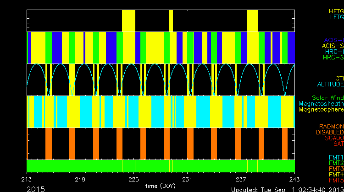This screenshot has width=344, height=192.
Task: Click the LETG legend label
Action: click(336, 17)
